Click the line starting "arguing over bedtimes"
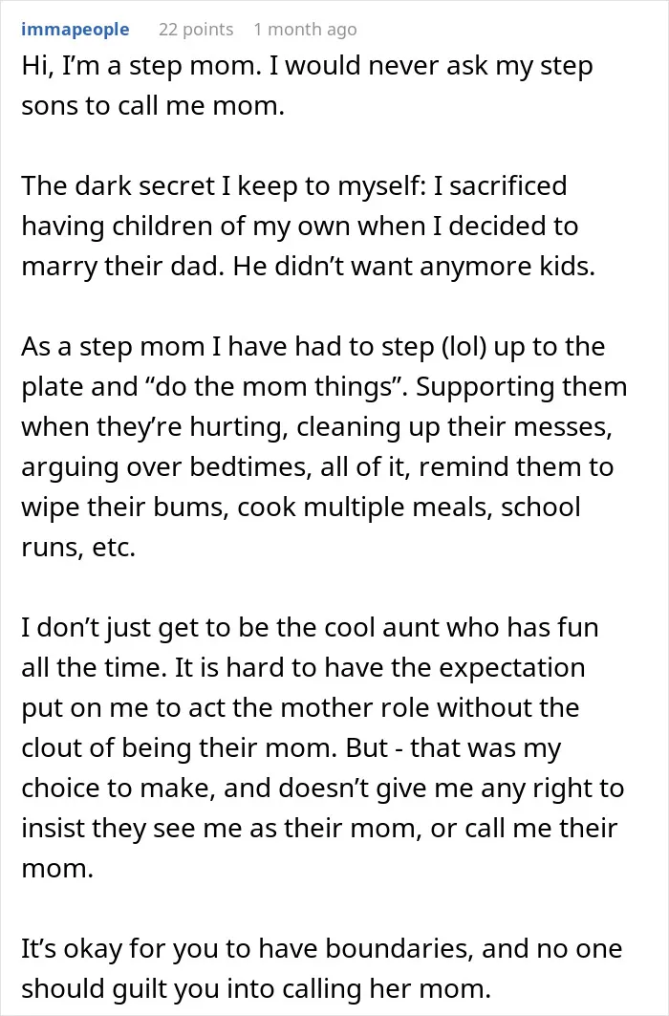 tap(317, 467)
